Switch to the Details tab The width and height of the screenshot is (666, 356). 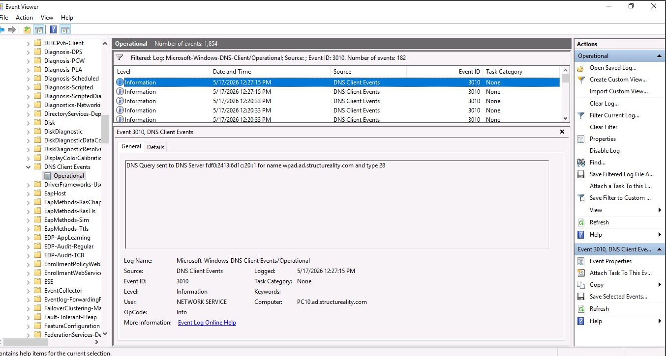coord(155,147)
